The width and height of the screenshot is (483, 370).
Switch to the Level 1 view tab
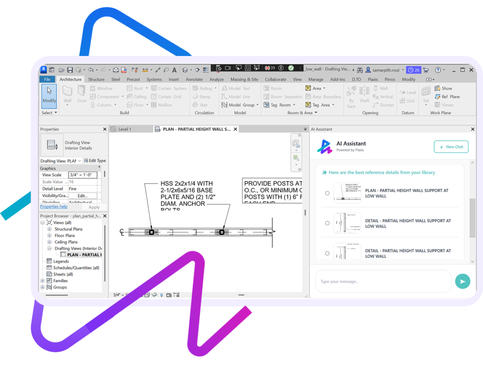point(125,129)
